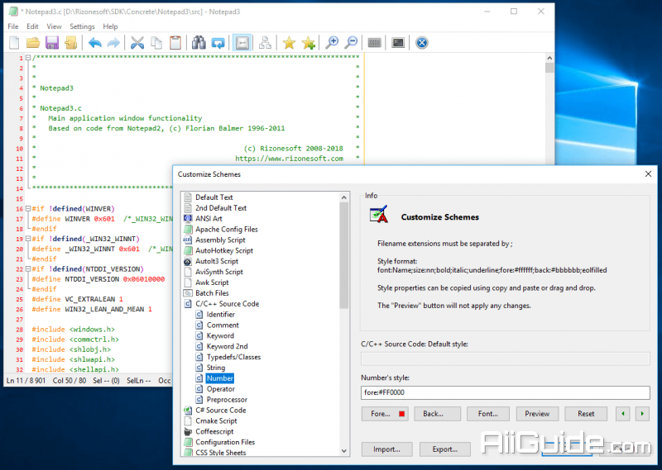Click the Reset button
This screenshot has height=470, width=662.
[x=586, y=414]
